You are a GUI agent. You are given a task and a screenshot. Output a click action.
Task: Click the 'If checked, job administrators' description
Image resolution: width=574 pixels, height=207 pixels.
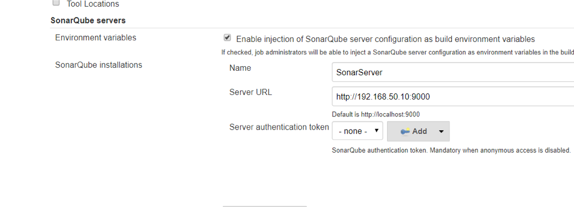click(397, 52)
